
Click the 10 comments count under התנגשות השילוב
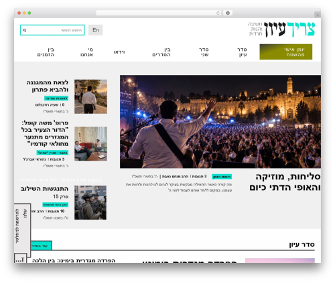(x=56, y=211)
